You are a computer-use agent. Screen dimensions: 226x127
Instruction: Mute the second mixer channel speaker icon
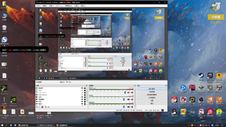129,100
